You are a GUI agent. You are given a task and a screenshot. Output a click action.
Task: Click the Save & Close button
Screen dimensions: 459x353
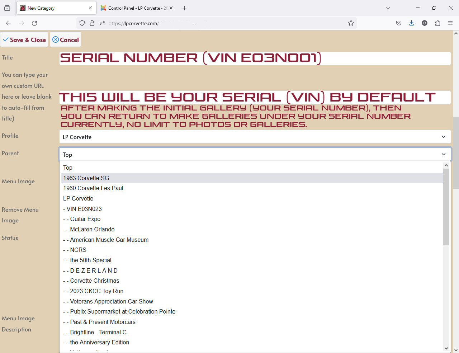(24, 39)
